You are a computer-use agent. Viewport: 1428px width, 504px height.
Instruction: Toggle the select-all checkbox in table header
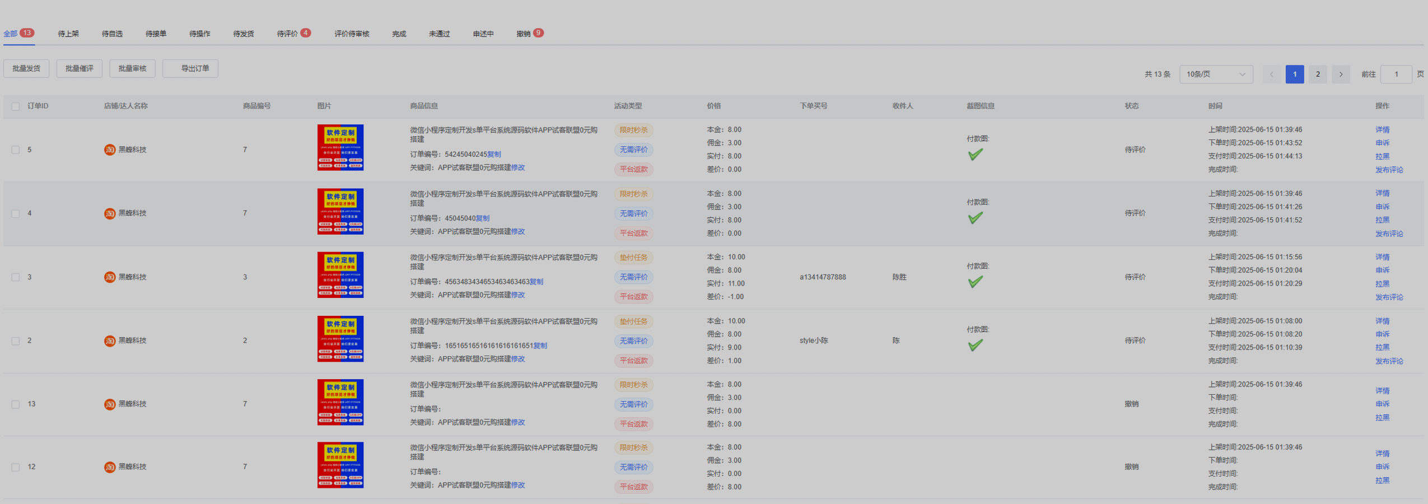click(16, 106)
